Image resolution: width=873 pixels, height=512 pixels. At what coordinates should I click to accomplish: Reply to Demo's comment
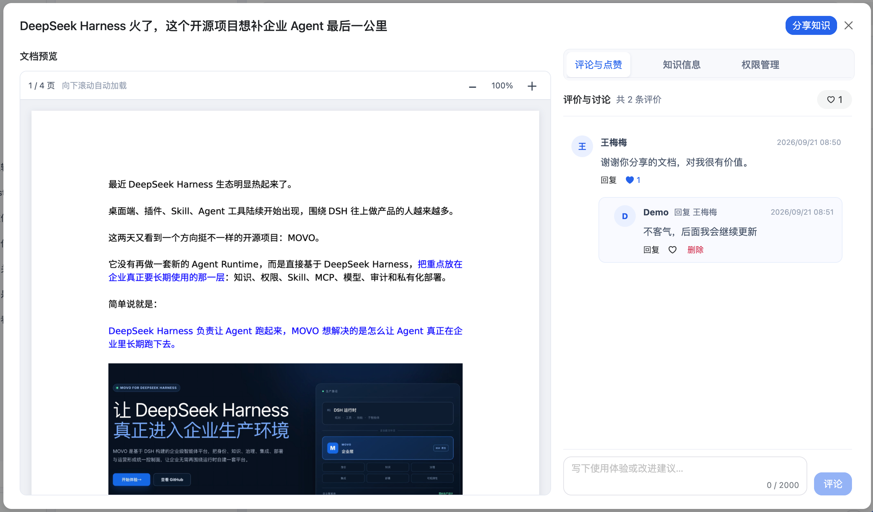pyautogui.click(x=651, y=250)
